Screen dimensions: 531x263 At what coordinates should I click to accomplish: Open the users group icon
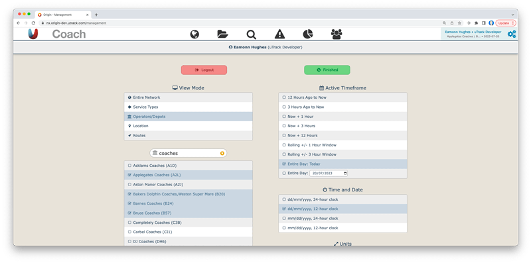coord(337,34)
